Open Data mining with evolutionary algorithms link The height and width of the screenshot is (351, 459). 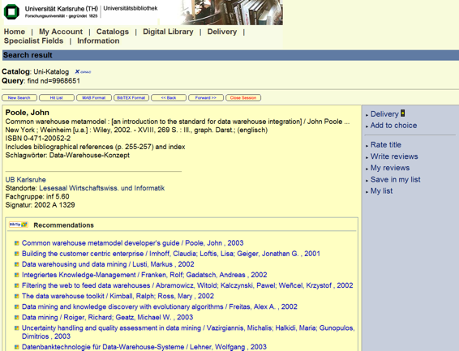point(160,307)
